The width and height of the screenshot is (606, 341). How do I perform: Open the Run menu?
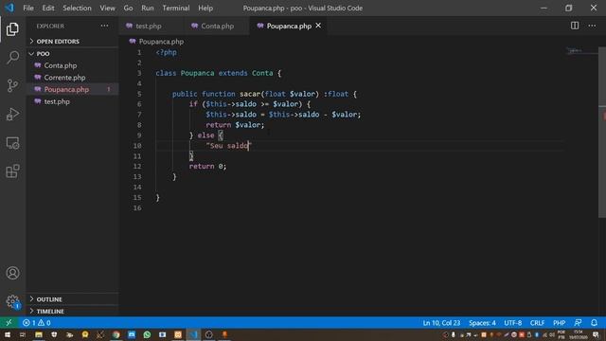pyautogui.click(x=148, y=8)
